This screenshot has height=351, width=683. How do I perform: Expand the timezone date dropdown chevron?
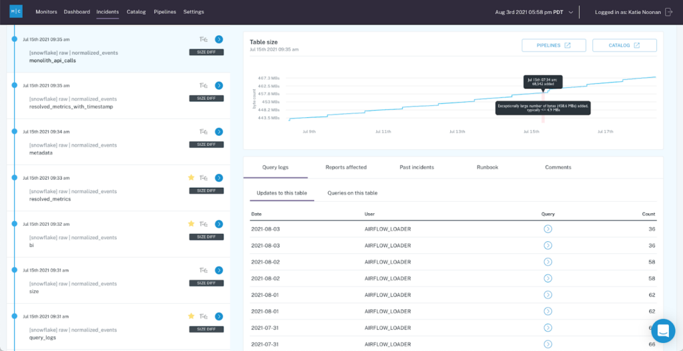571,12
